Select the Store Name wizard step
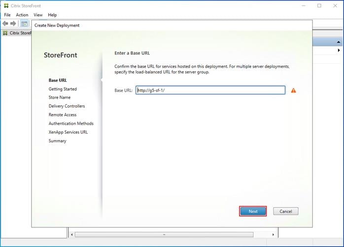 point(60,97)
